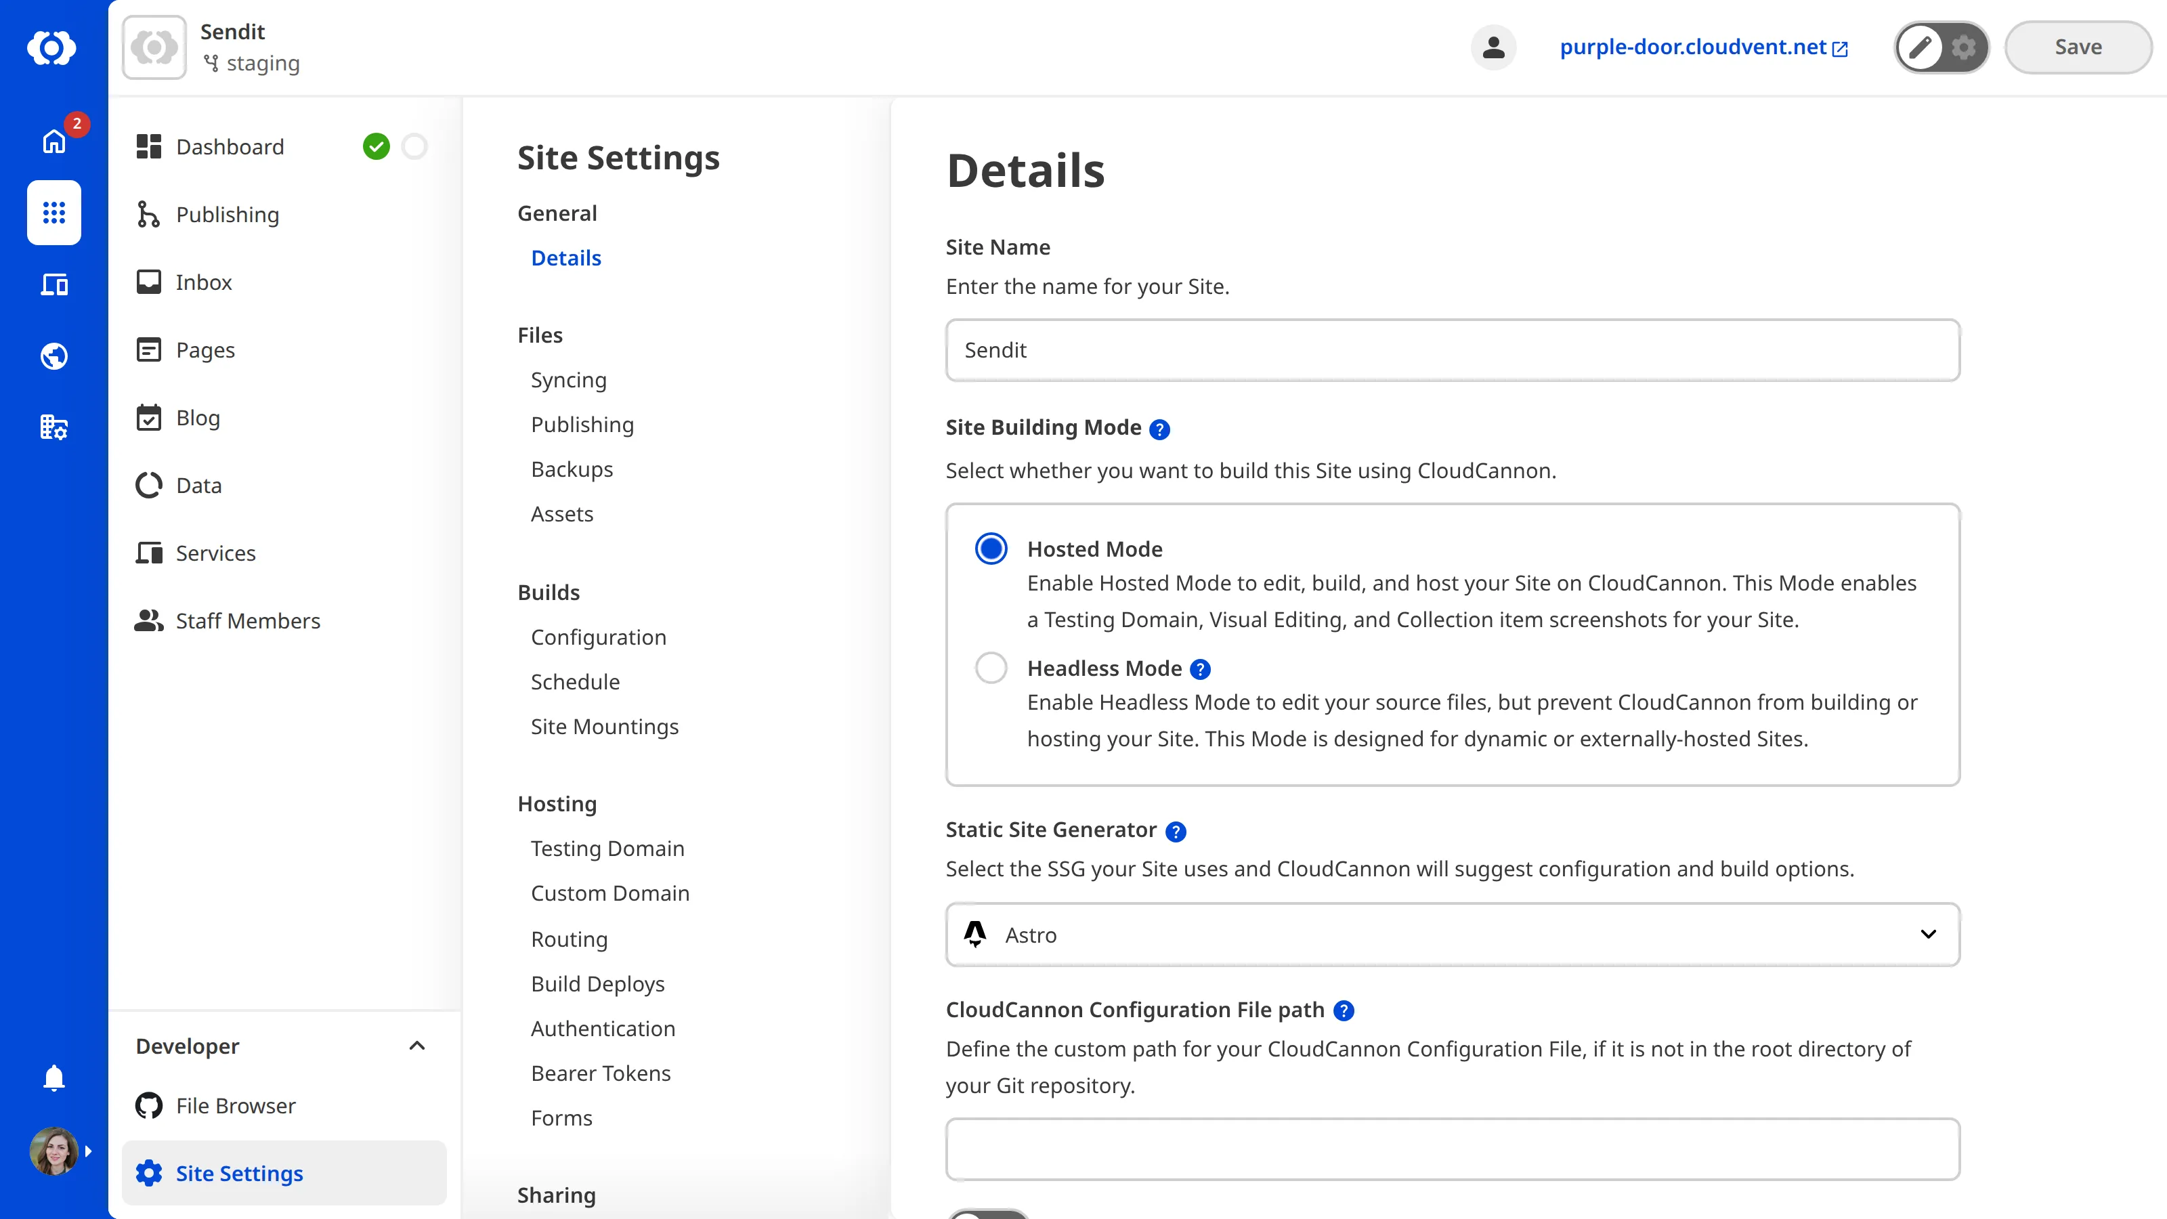The image size is (2167, 1219).
Task: Click the organization settings building icon
Action: [x=54, y=427]
